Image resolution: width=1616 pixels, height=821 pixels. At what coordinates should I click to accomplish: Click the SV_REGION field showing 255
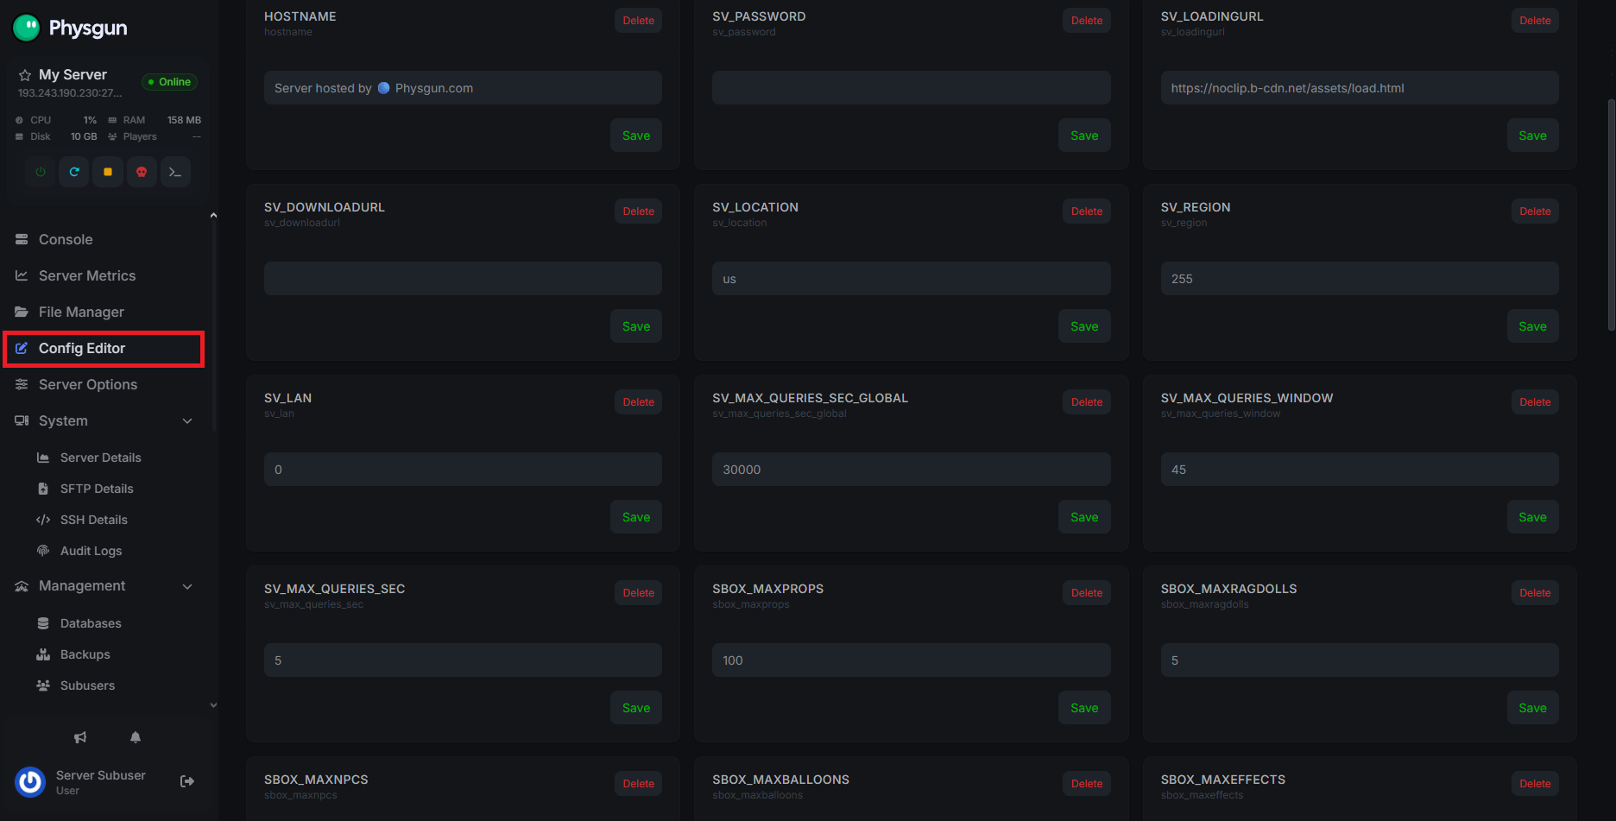click(x=1360, y=279)
